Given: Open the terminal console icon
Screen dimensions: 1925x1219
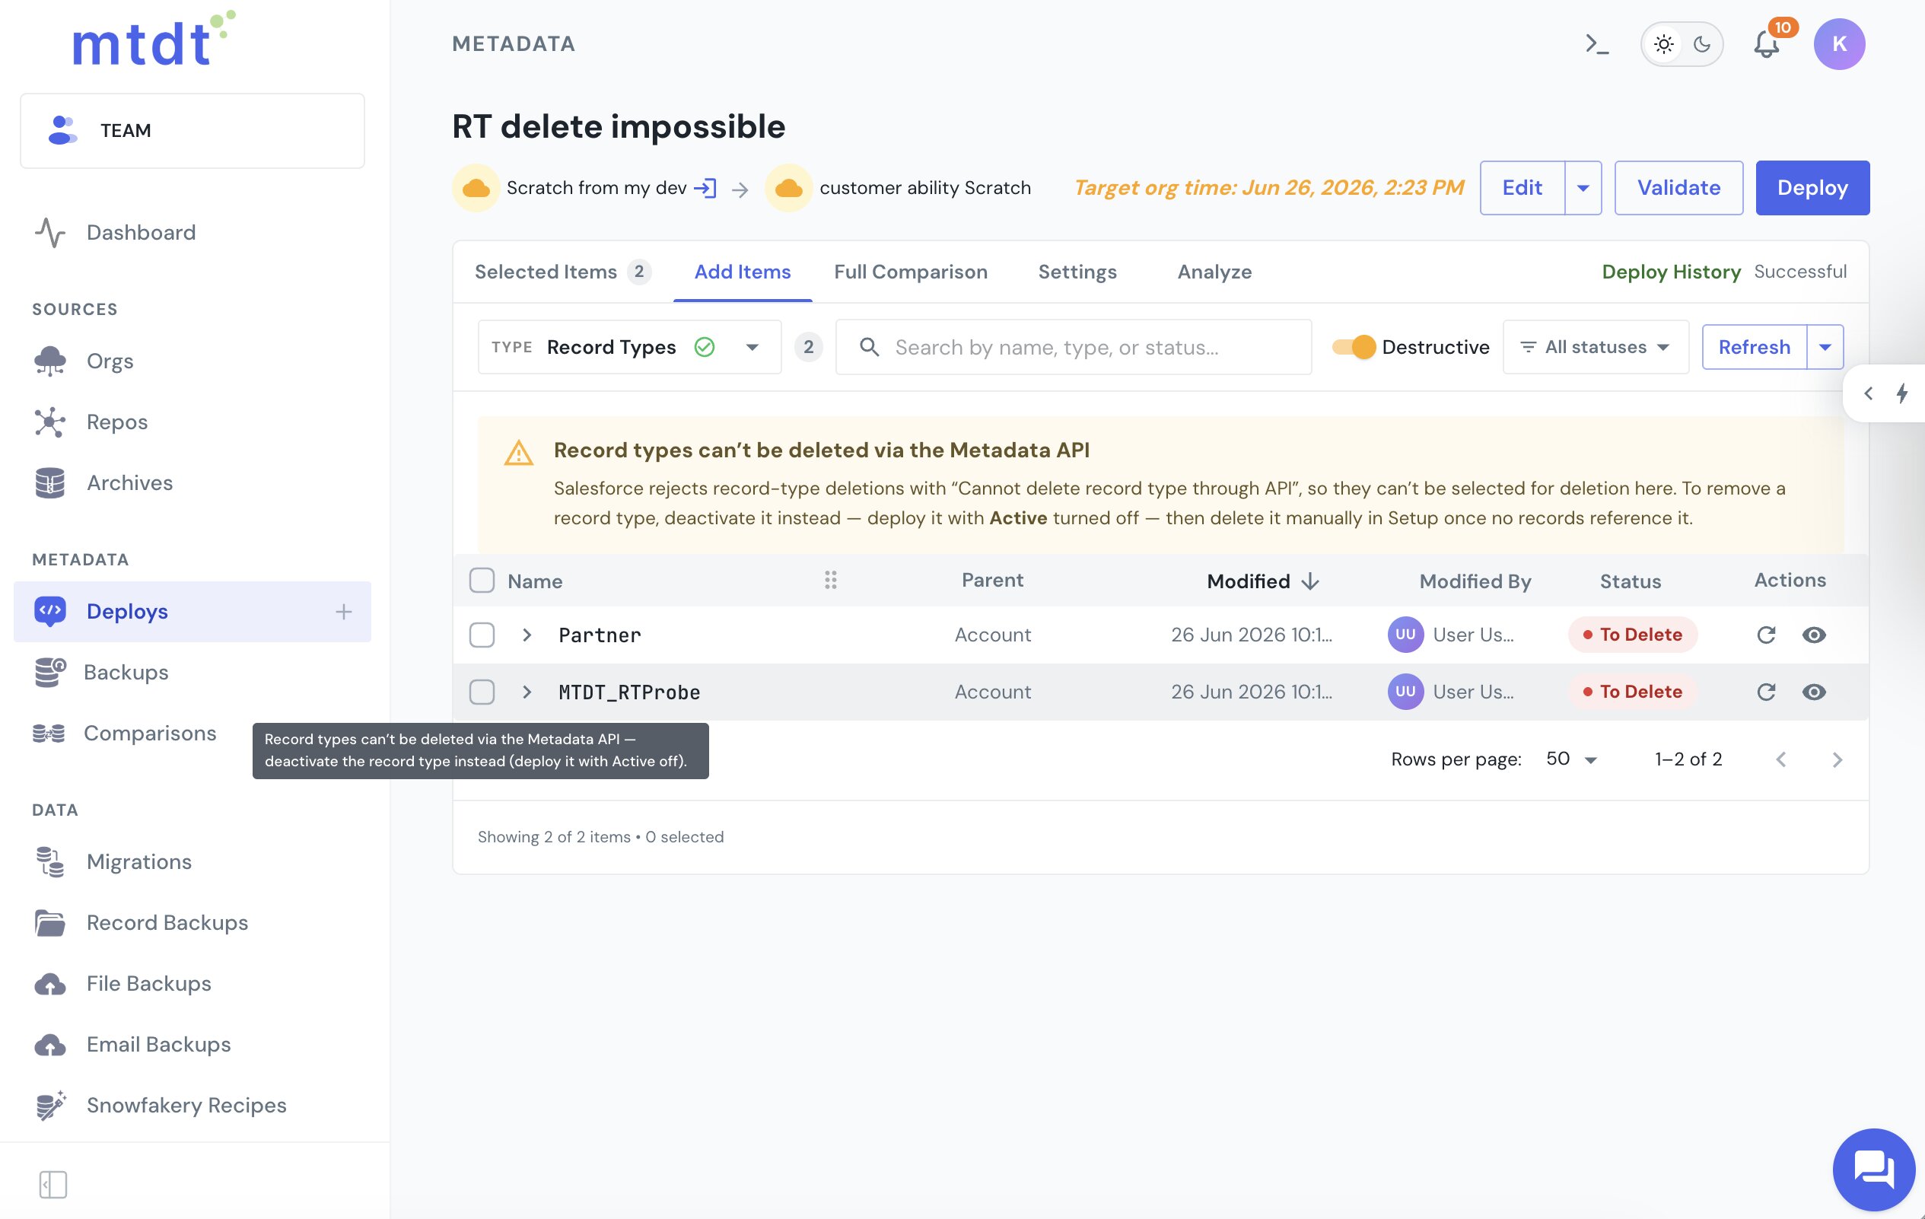Looking at the screenshot, I should point(1596,44).
